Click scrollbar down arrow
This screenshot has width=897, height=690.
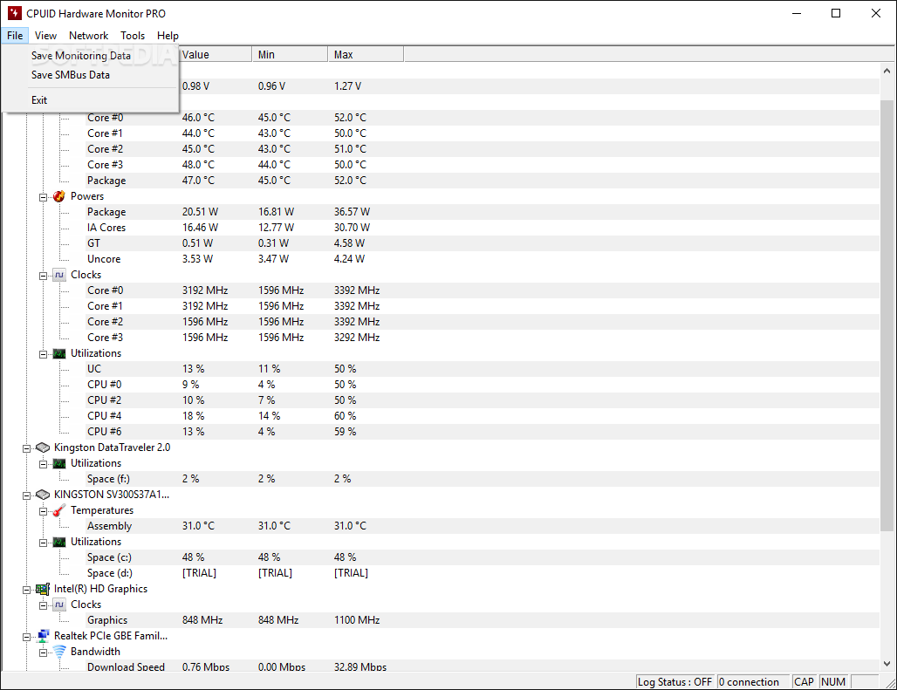[x=887, y=664]
